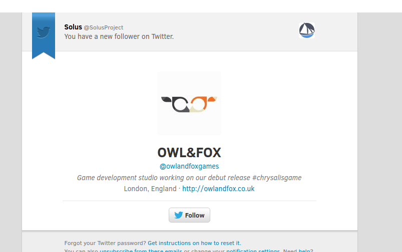
Task: Click 'Forgot your Twitter password?' text
Action: click(105, 243)
